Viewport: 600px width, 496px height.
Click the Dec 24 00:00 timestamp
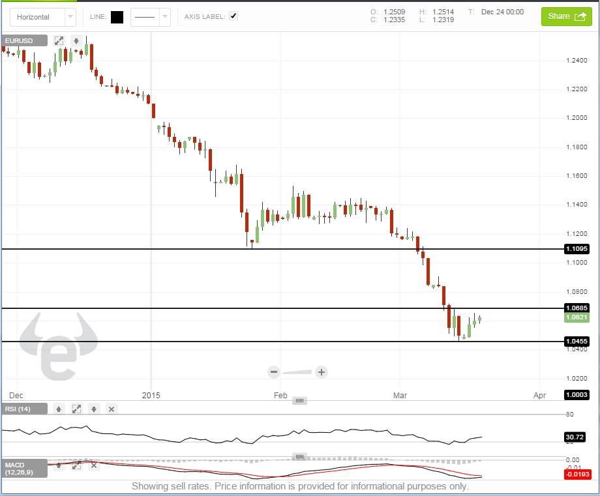[502, 12]
